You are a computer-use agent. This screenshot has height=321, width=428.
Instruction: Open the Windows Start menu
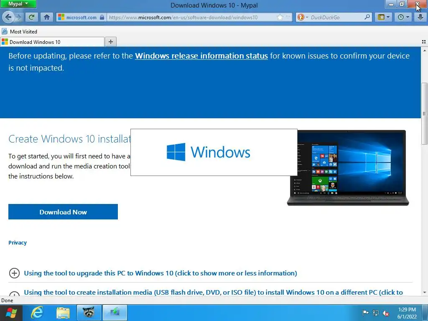tap(10, 313)
